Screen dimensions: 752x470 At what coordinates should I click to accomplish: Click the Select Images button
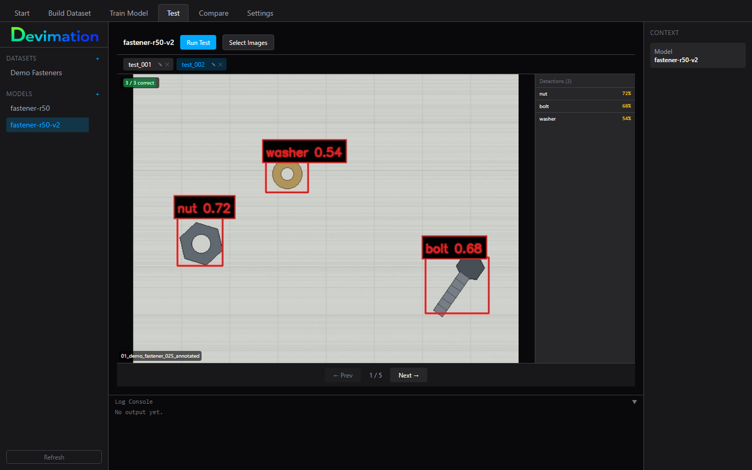tap(248, 42)
